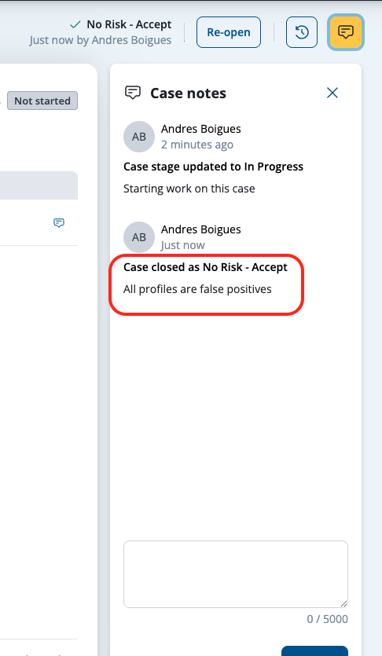The image size is (382, 656).
Task: Click the "2 minutes ago" timestamp
Action: (x=197, y=145)
